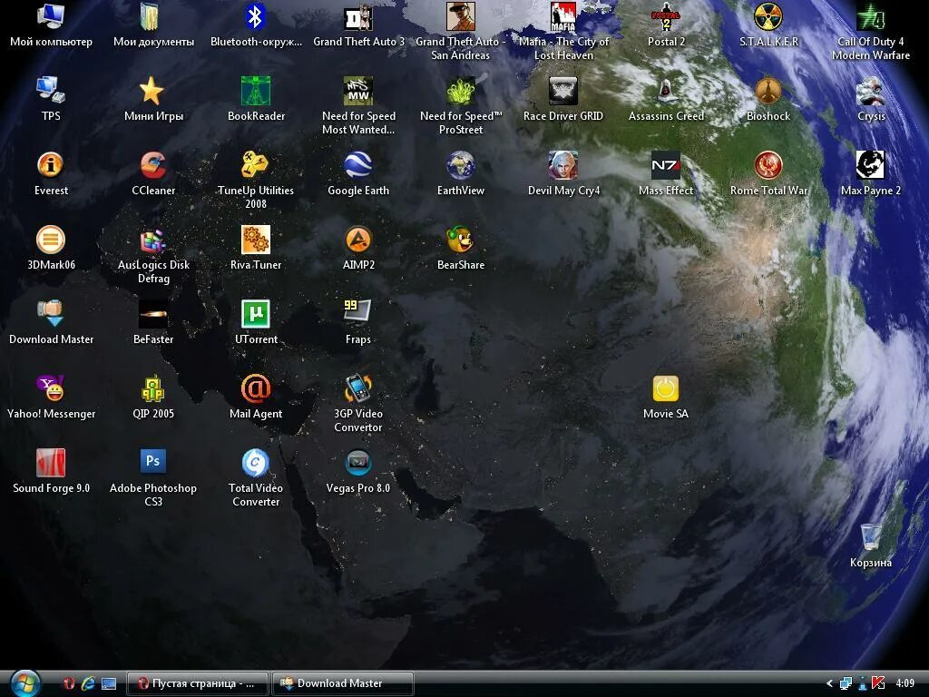Click the network connection tray icon
The height and width of the screenshot is (697, 929).
point(846,683)
